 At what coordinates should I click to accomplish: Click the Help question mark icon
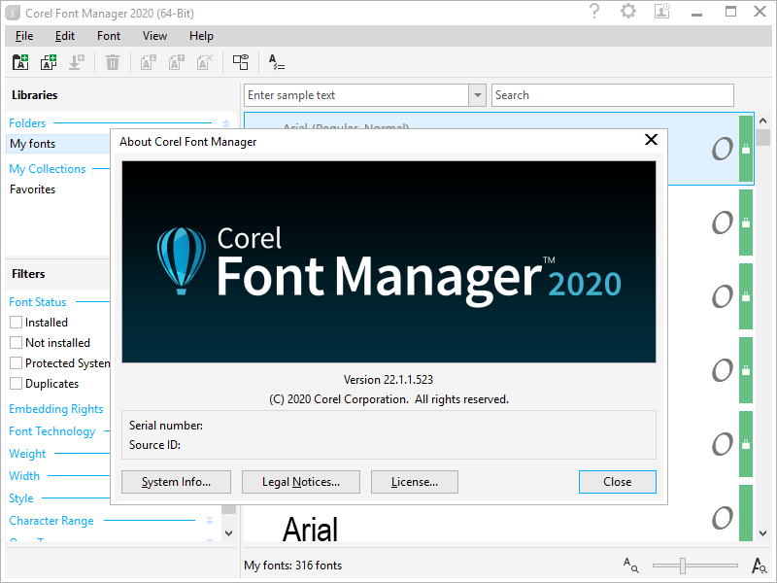coord(594,12)
